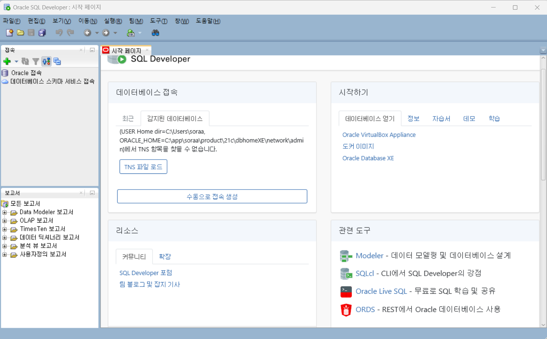Viewport: 547px width, 339px height.
Task: Click the Save toolbar icon
Action: tap(31, 33)
